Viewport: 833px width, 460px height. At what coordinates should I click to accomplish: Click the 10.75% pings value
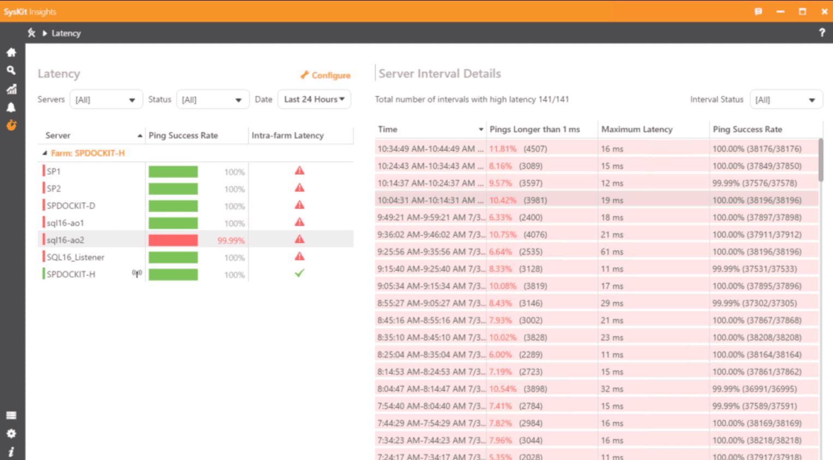pyautogui.click(x=502, y=234)
